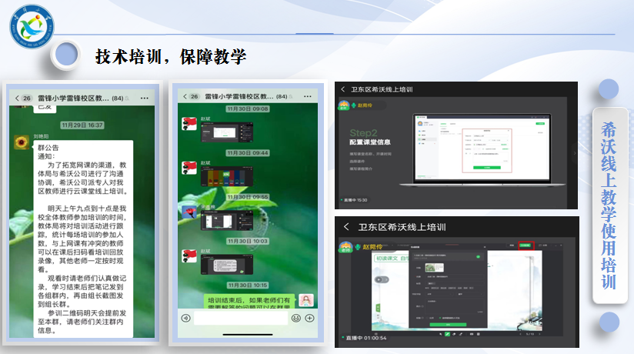Tap the voice input icon beside the message box
The image size is (634, 354).
pos(185,318)
